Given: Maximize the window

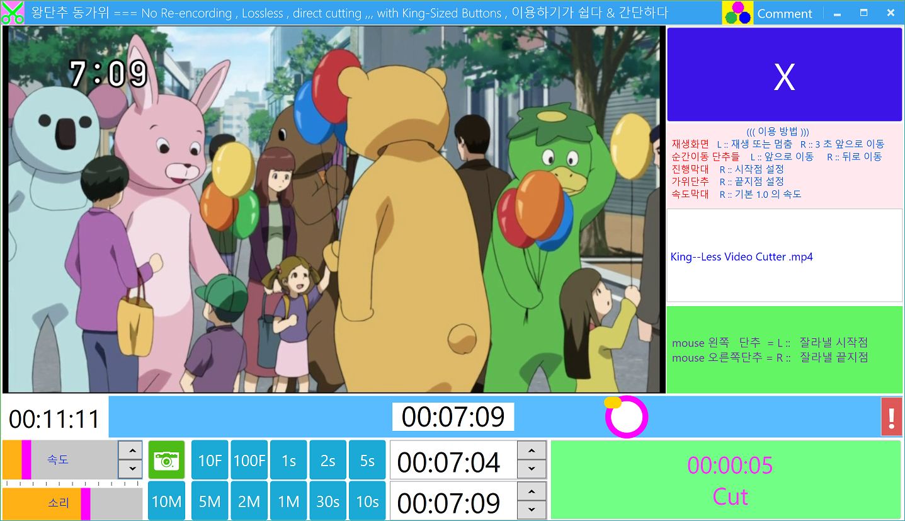Looking at the screenshot, I should 863,13.
